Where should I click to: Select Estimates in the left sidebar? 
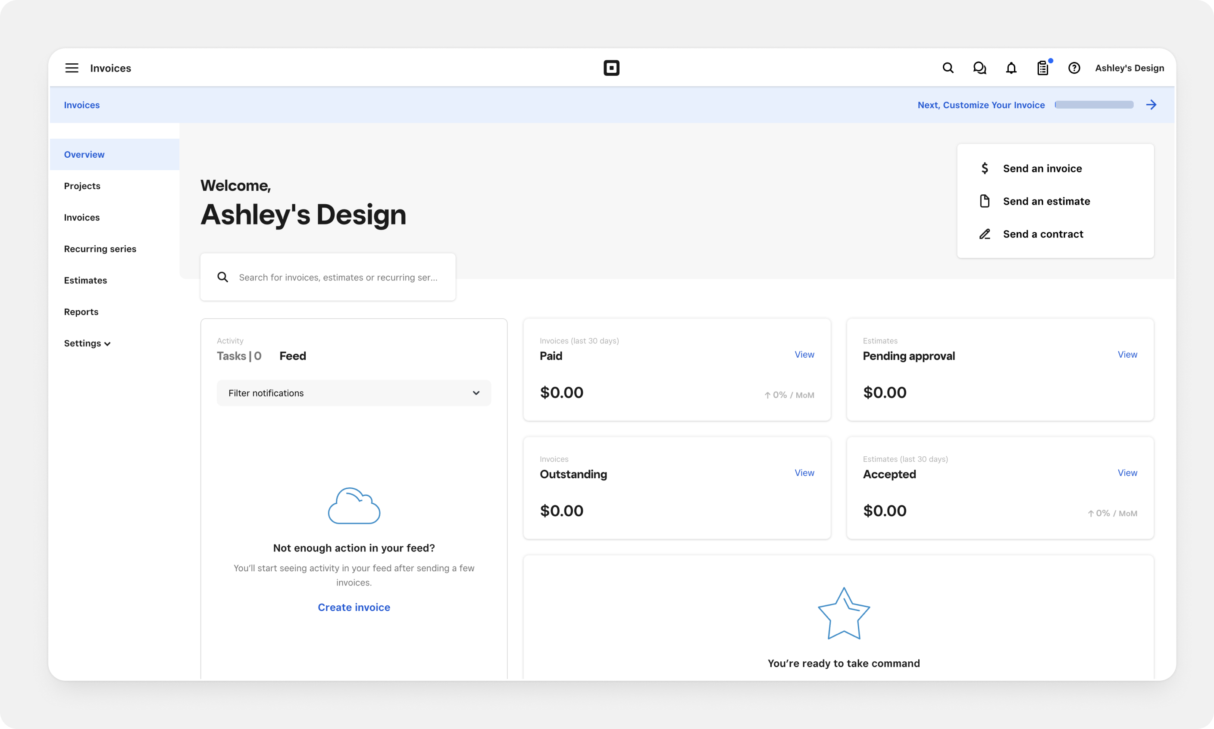click(85, 280)
